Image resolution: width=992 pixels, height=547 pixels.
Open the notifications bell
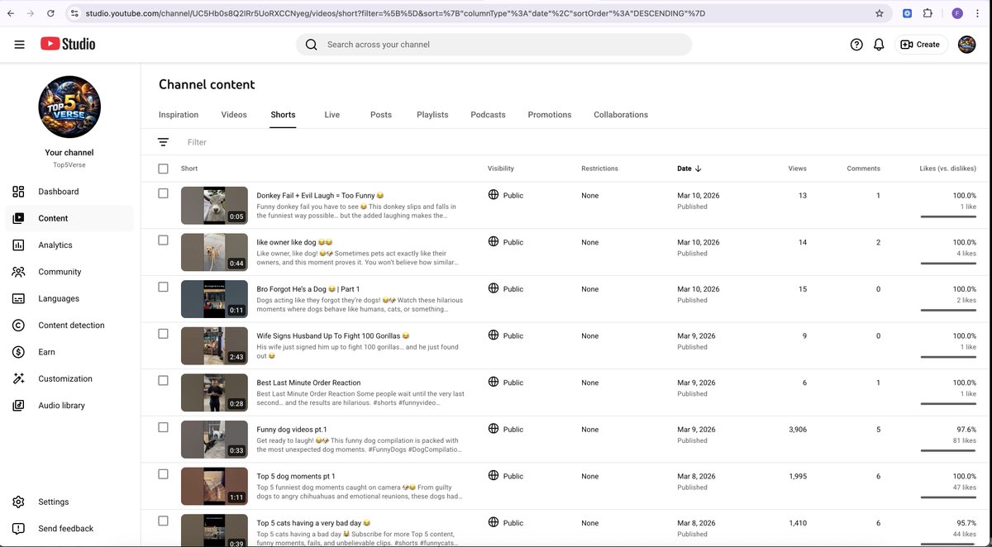pyautogui.click(x=879, y=45)
